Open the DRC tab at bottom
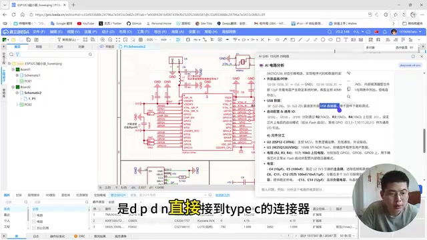Viewport: 427px width, 240px height. (79, 236)
